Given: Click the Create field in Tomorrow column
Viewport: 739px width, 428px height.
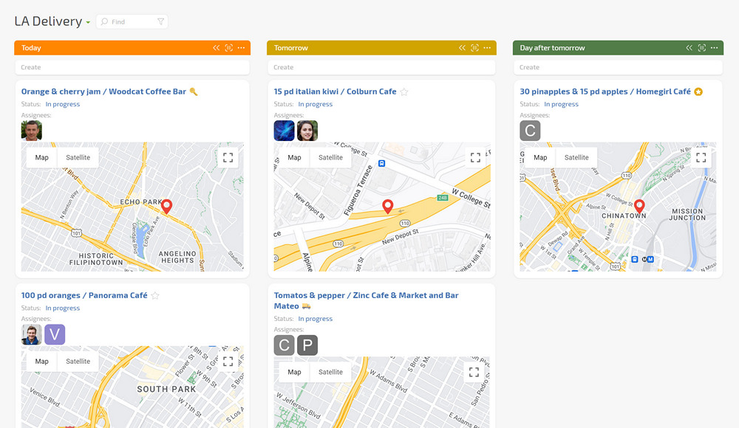Looking at the screenshot, I should pyautogui.click(x=381, y=67).
